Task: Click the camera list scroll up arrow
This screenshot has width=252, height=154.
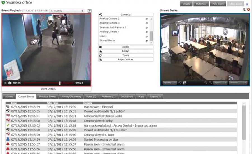Action: [151, 19]
